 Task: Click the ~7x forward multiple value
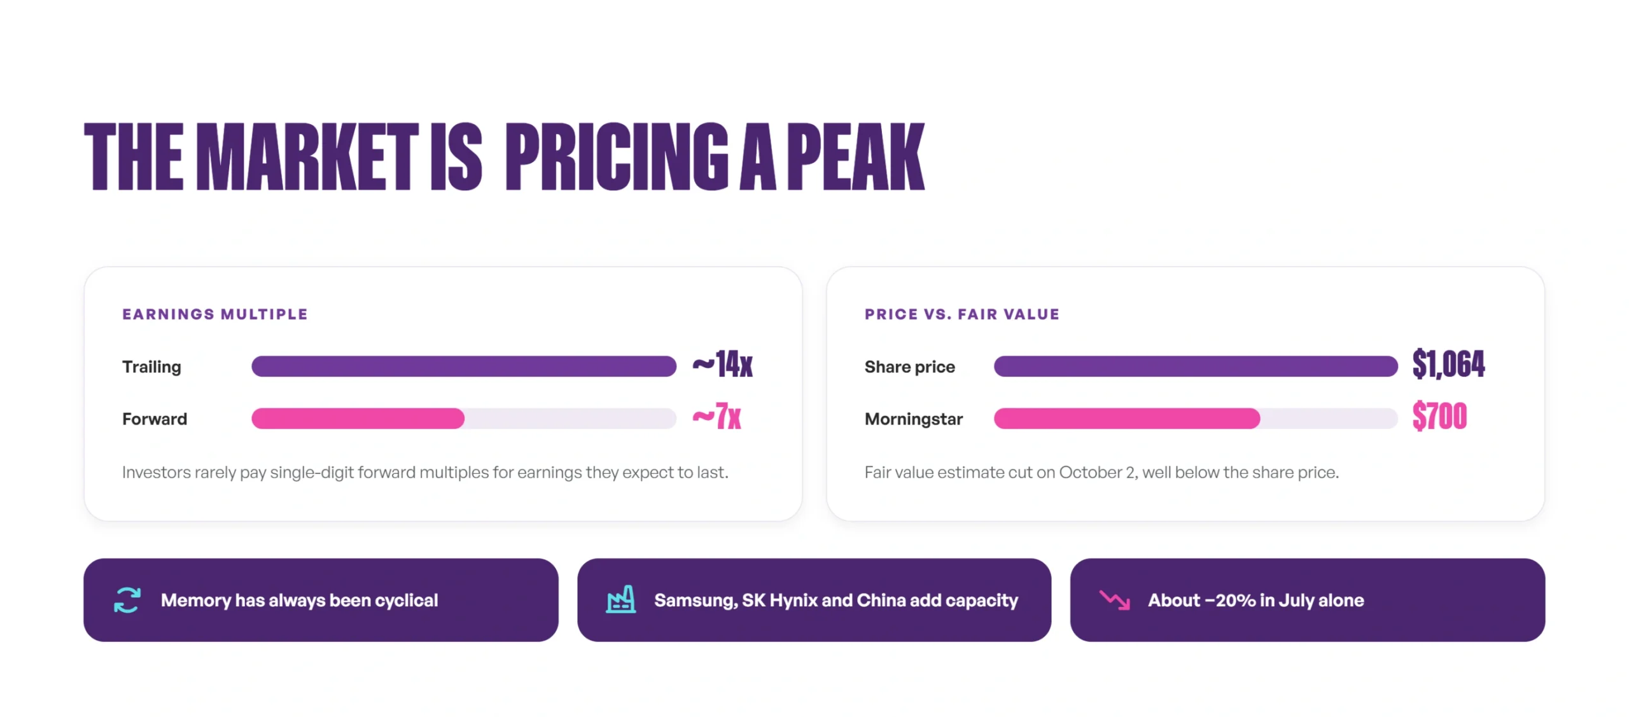click(717, 416)
